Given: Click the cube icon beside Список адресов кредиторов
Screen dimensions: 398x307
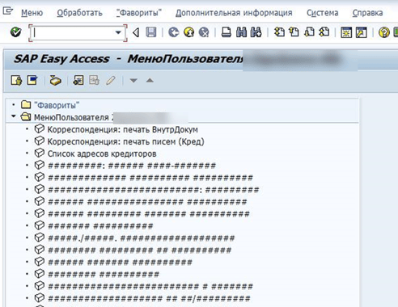Looking at the screenshot, I should (40, 153).
